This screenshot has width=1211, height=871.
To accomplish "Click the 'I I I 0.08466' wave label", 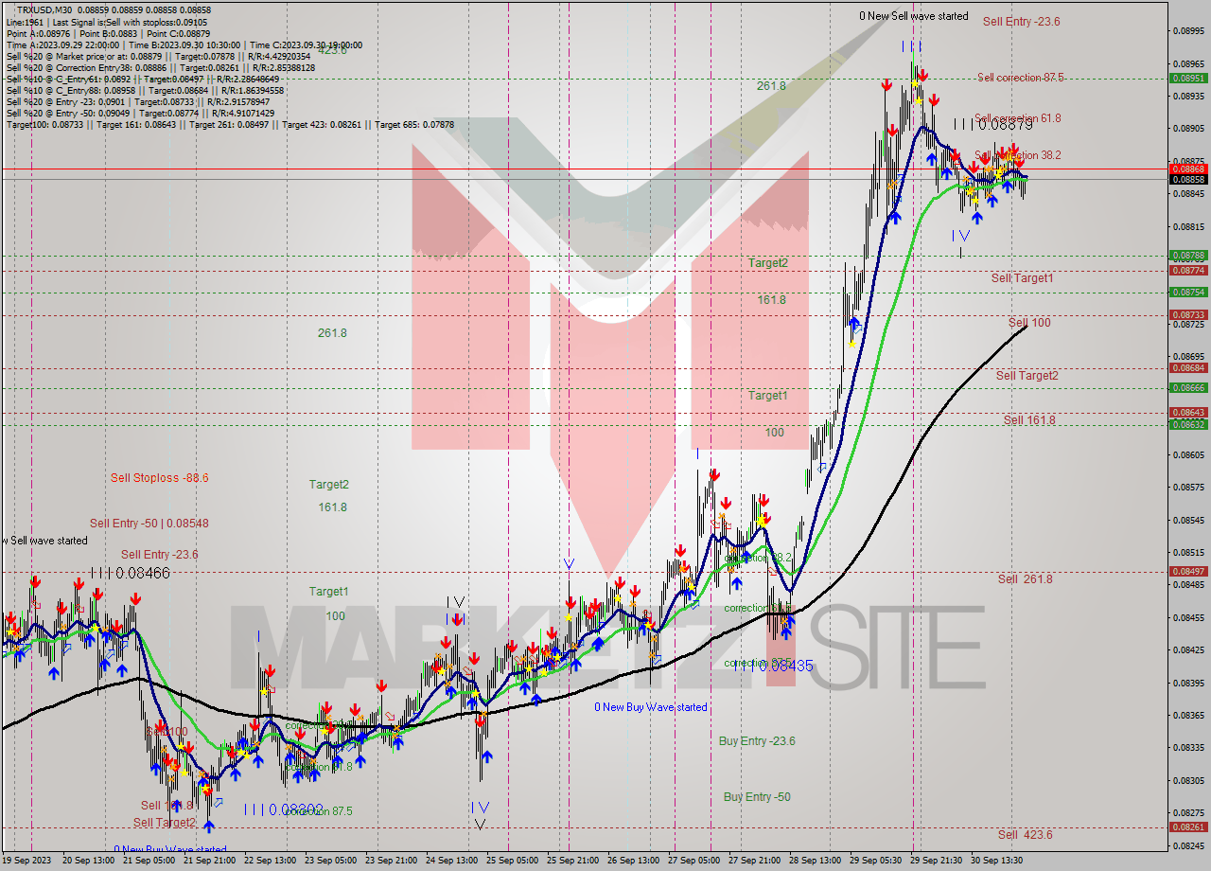I will (x=131, y=574).
